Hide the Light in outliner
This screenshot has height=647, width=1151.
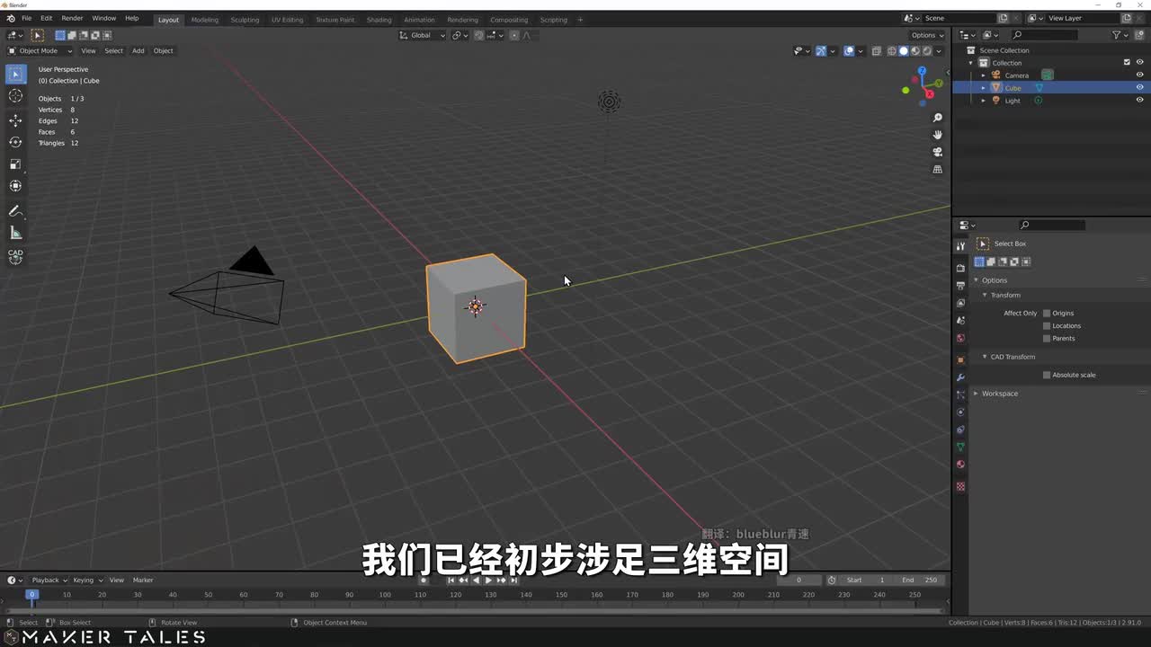(x=1139, y=101)
